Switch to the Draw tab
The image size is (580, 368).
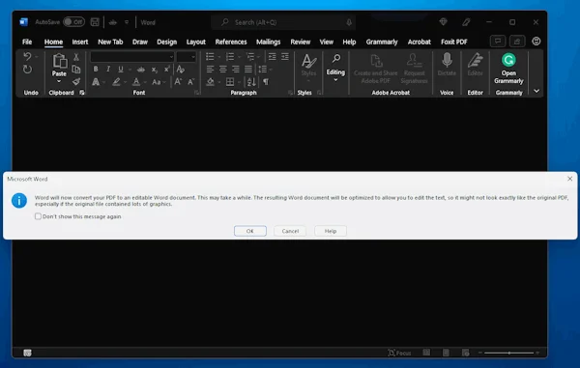coord(140,42)
